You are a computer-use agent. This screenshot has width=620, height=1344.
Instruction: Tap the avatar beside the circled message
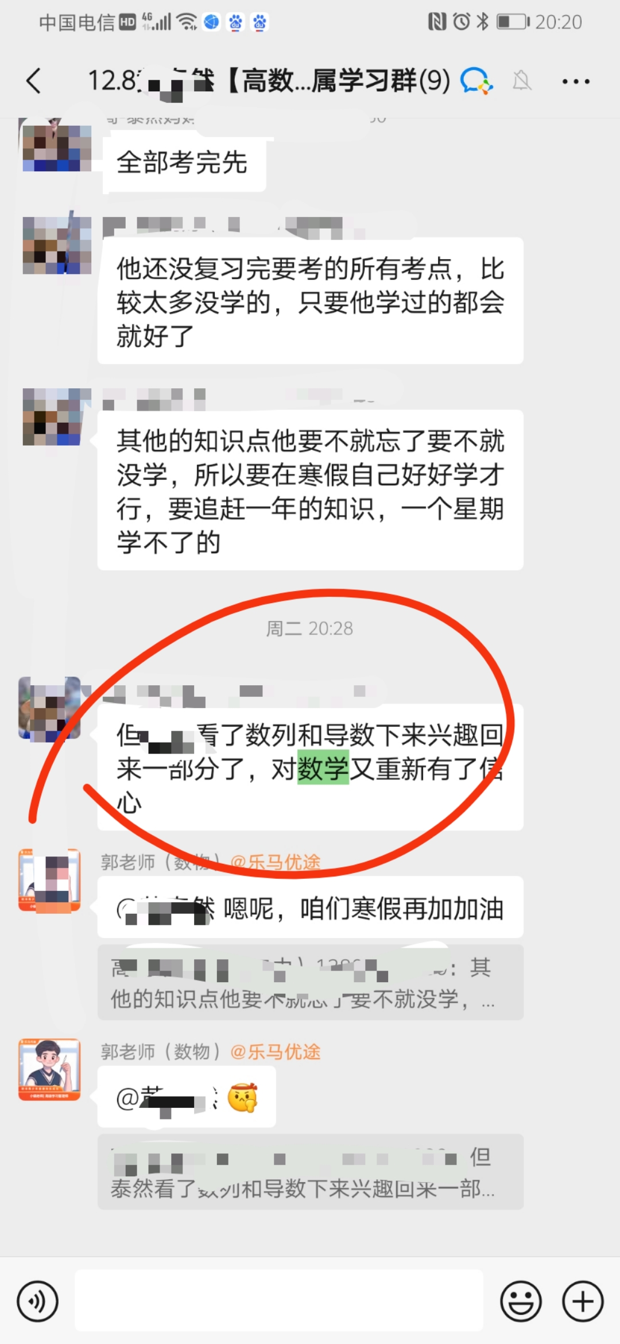[x=49, y=708]
